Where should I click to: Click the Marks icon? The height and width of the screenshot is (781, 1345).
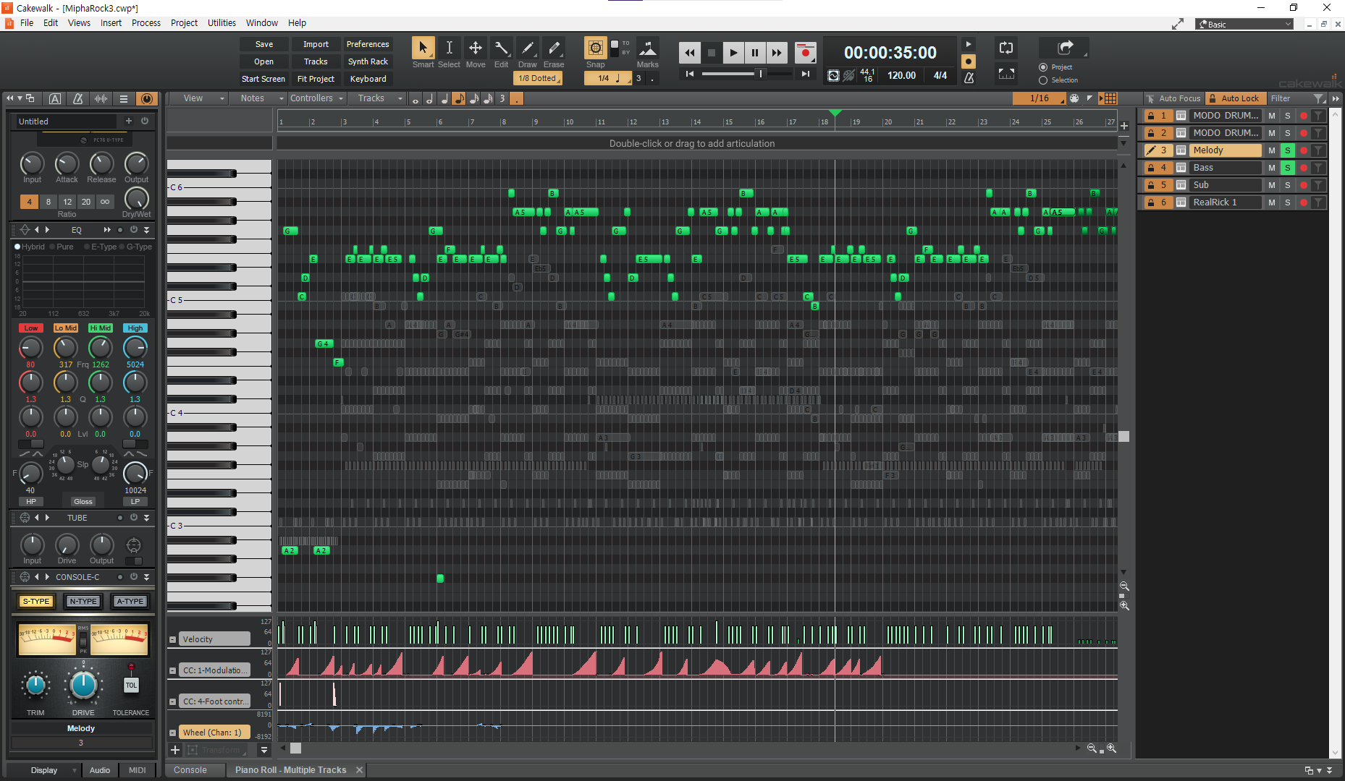point(647,48)
